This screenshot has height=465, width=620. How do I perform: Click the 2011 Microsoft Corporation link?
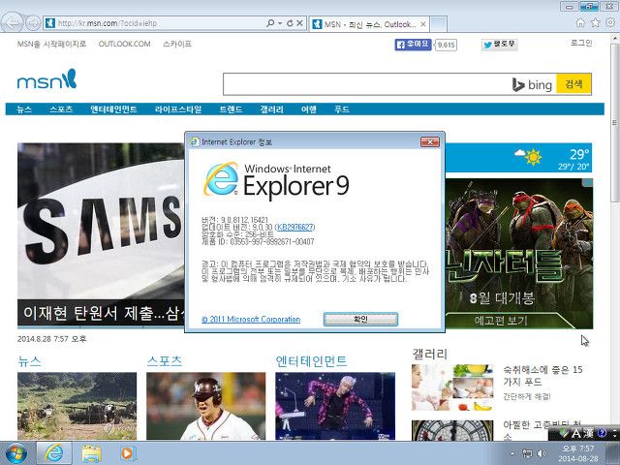(x=251, y=319)
